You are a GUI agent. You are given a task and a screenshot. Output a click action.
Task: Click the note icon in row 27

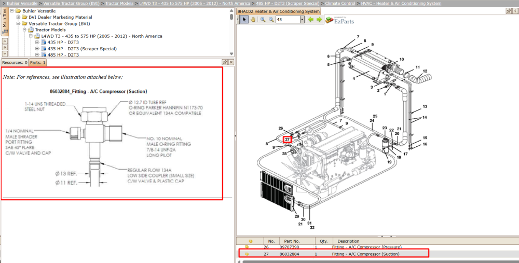tap(247, 254)
